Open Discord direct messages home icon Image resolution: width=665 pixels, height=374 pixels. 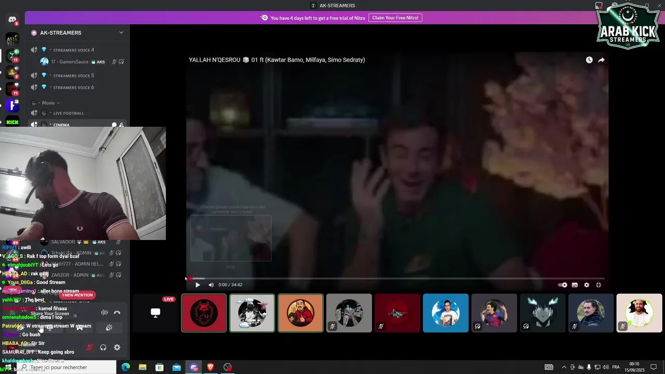(x=12, y=20)
